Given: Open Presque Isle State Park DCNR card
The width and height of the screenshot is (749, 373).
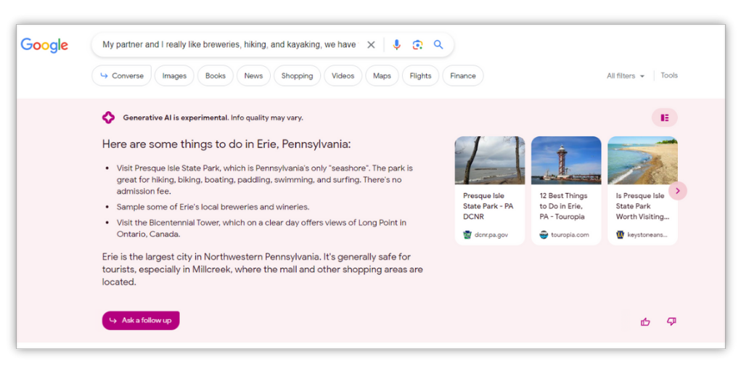Looking at the screenshot, I should click(x=489, y=190).
